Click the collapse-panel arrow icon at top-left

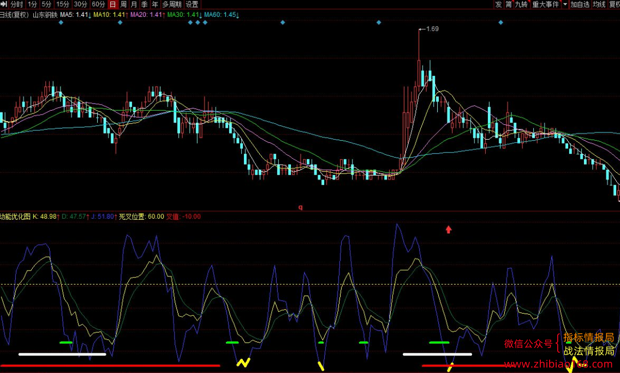click(x=4, y=4)
